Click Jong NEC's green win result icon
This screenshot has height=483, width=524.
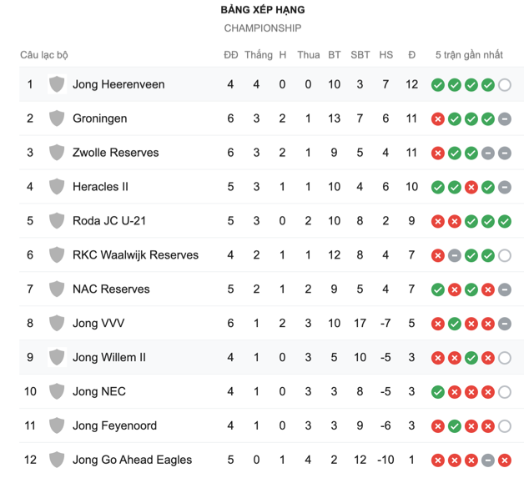438,392
